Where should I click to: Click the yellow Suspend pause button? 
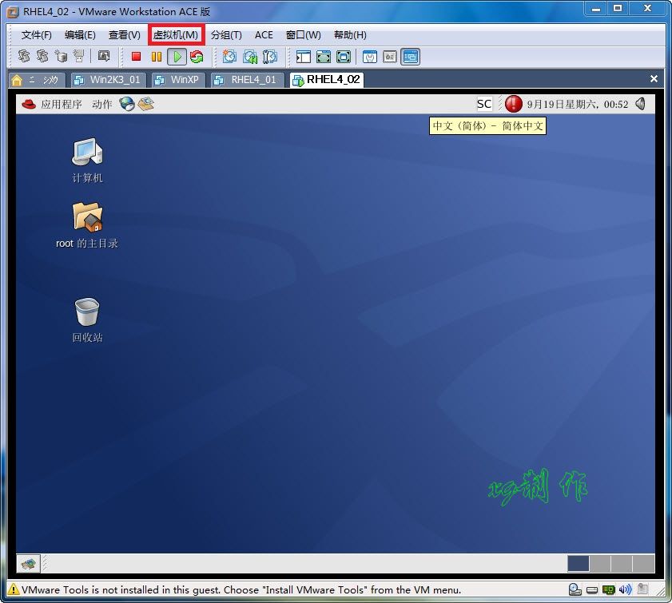[157, 57]
